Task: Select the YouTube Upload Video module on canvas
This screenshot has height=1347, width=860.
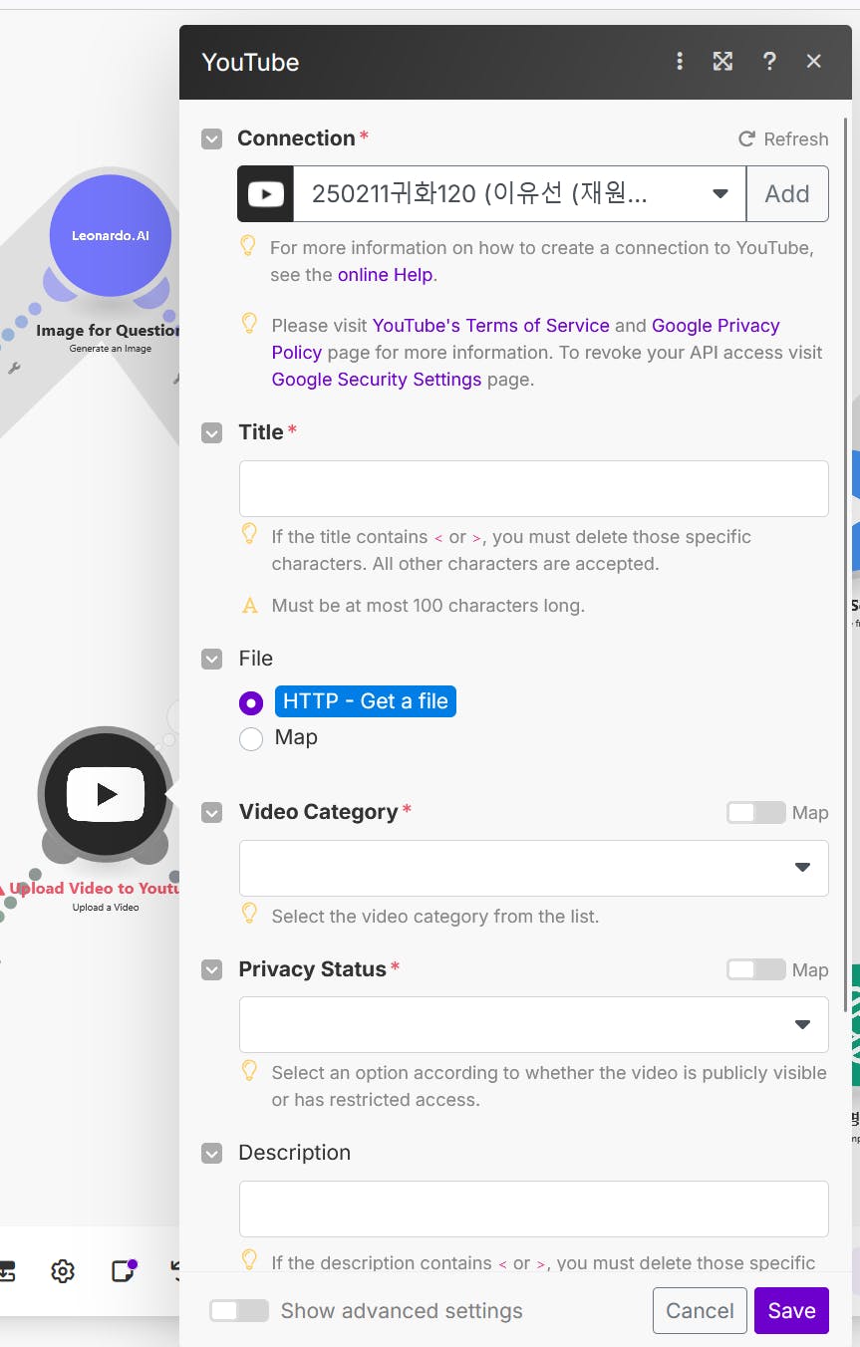Action: 106,794
